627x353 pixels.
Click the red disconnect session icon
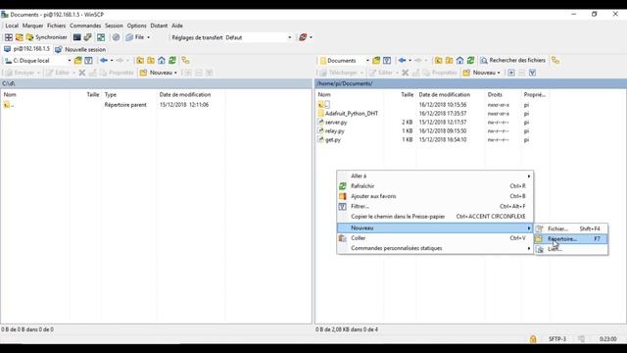point(303,37)
